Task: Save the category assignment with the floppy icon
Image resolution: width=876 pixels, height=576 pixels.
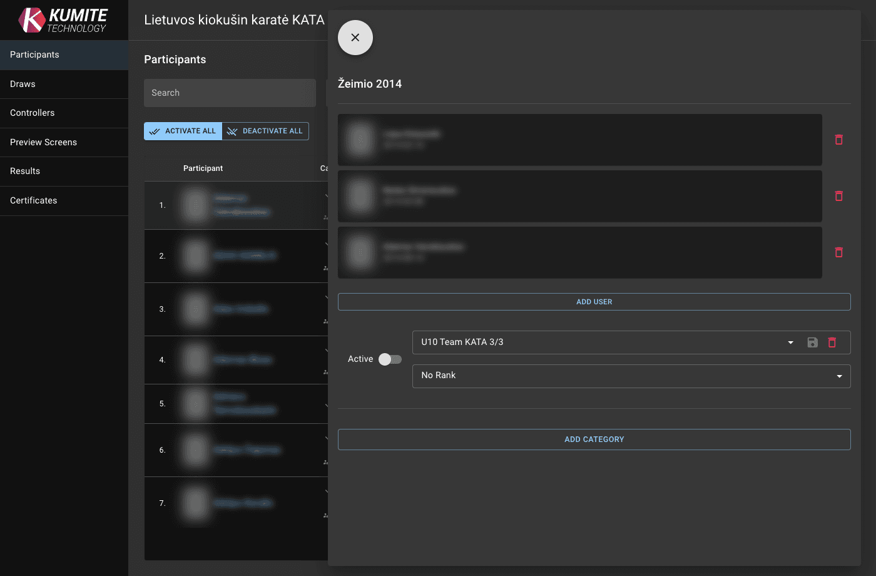Action: [x=812, y=342]
